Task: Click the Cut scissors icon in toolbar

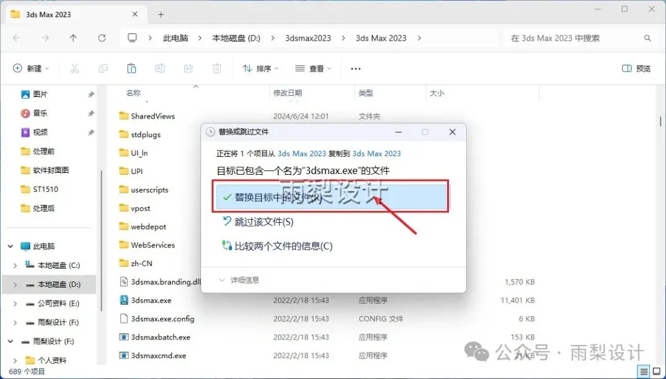Action: coord(75,69)
